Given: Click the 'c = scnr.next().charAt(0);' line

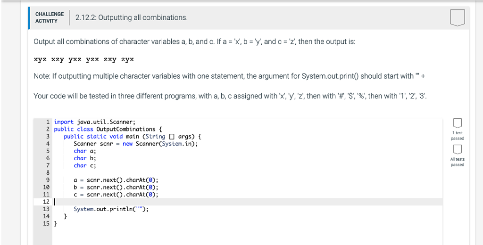Looking at the screenshot, I should tap(116, 195).
